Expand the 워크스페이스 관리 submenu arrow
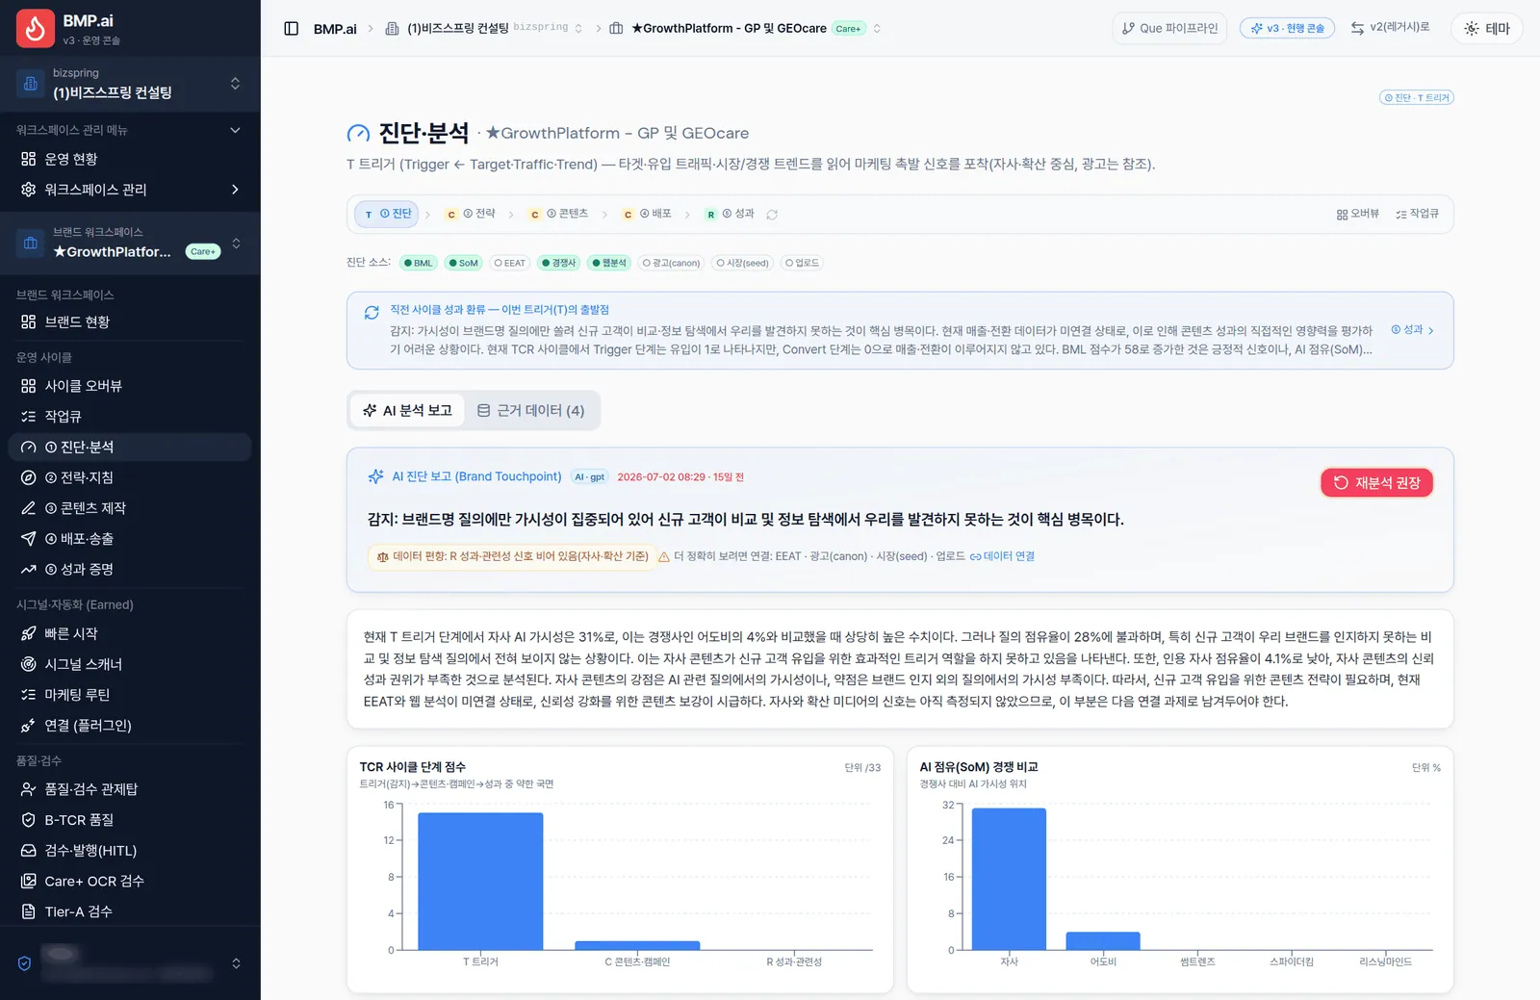Viewport: 1540px width, 1000px height. [235, 190]
